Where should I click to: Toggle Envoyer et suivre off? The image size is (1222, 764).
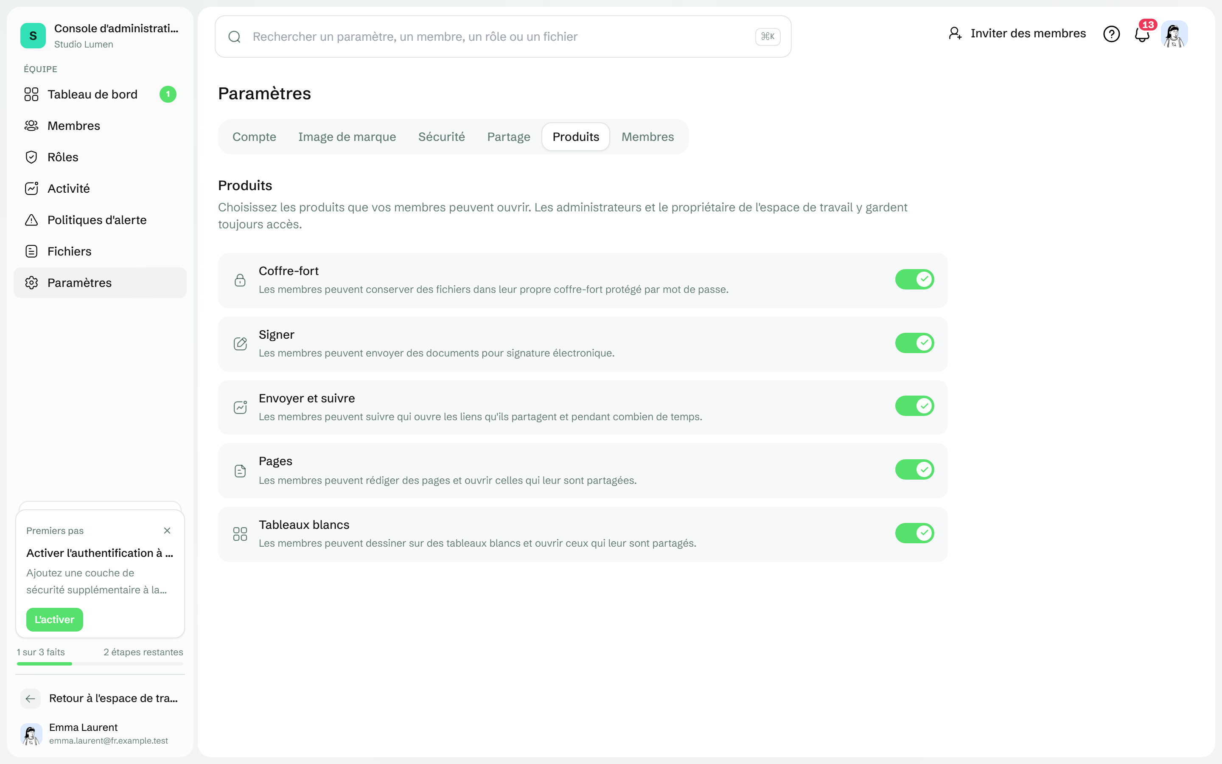[x=914, y=406]
